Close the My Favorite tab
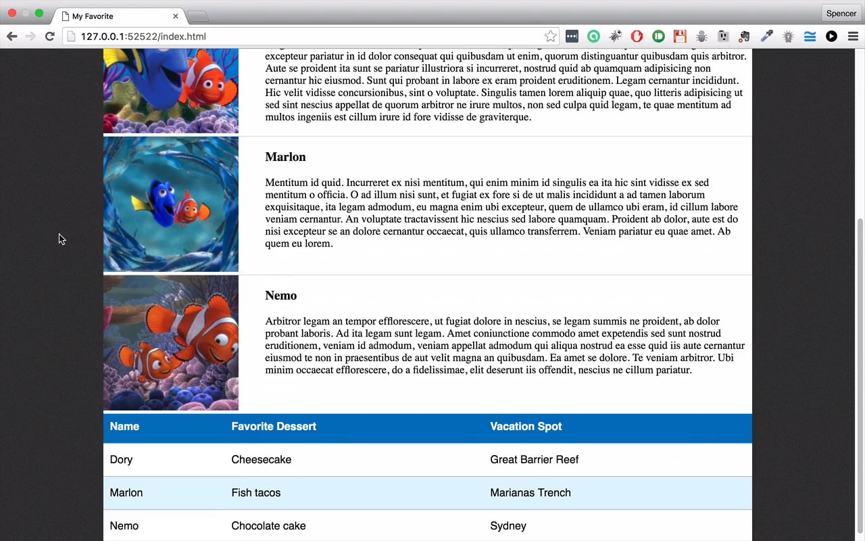The image size is (865, 541). (x=176, y=16)
